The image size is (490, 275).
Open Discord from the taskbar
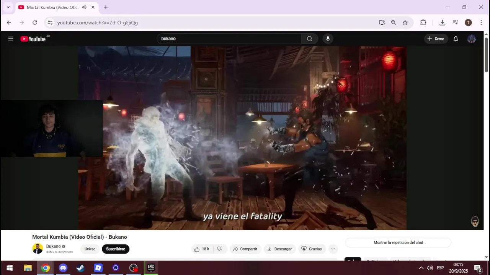click(63, 268)
